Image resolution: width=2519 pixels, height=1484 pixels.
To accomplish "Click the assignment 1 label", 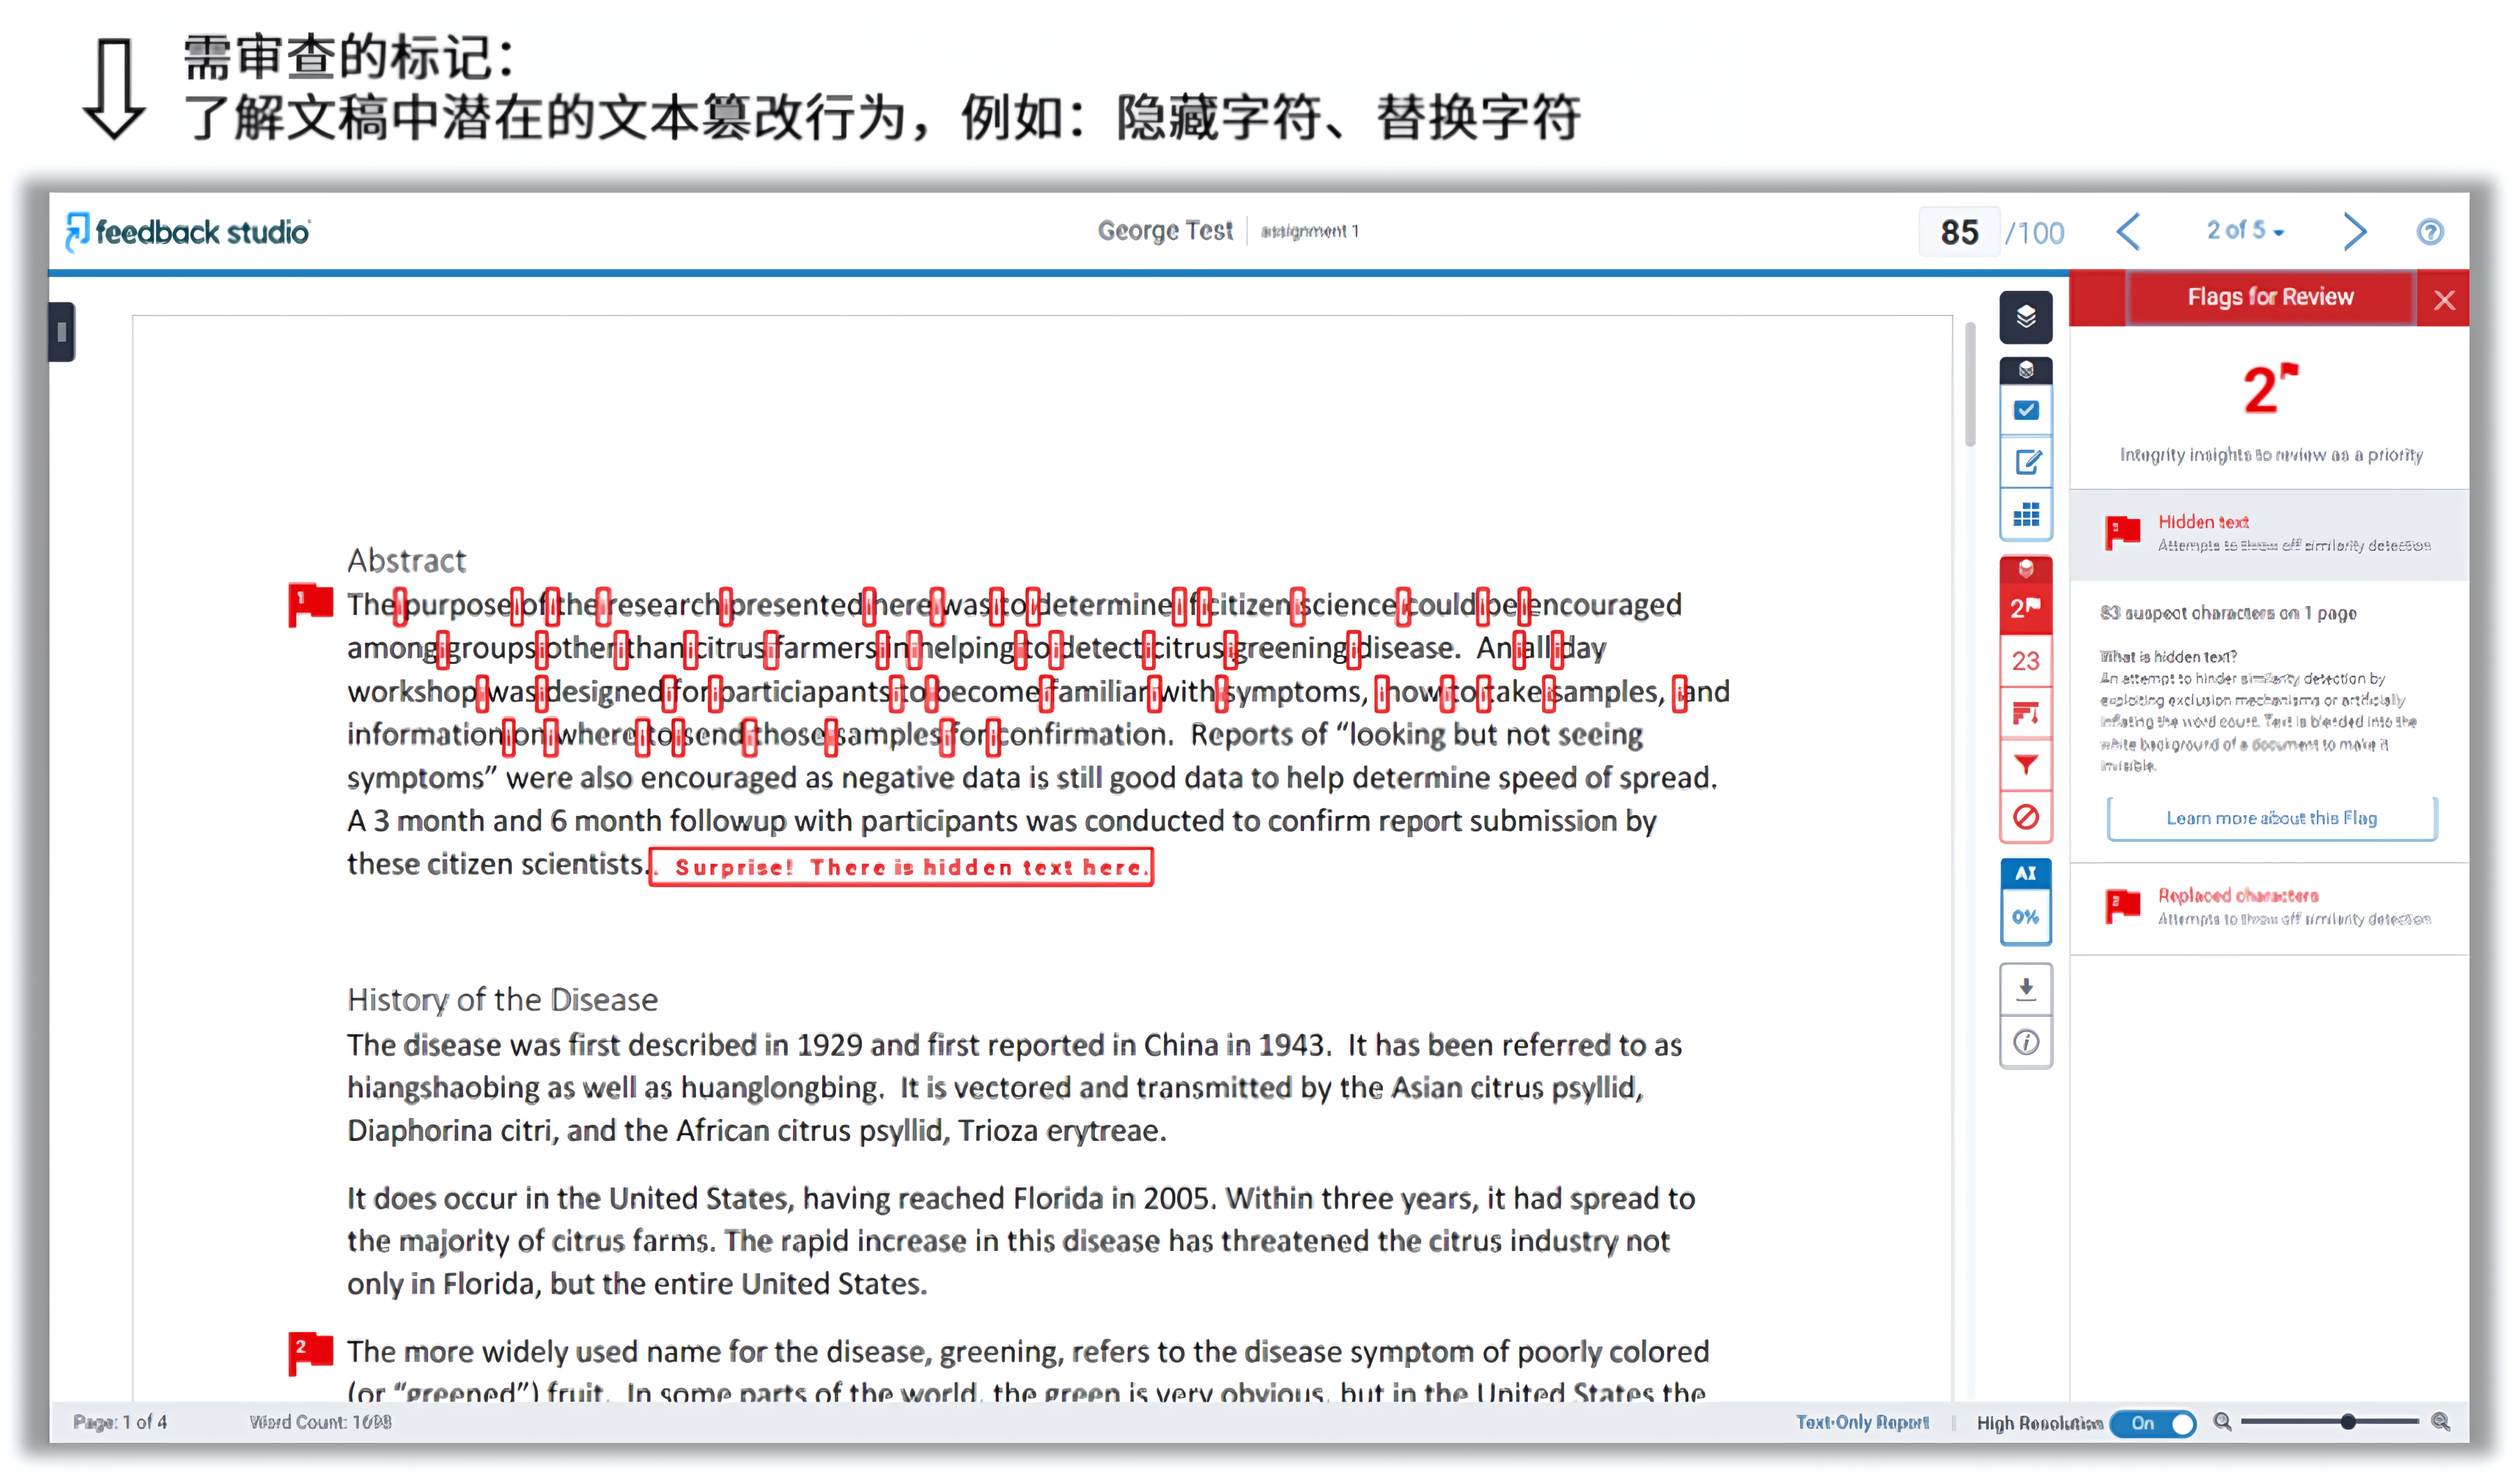I will point(1309,231).
